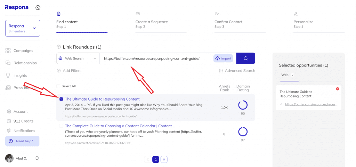Open Account settings in the sidebar
Screen dimensions: 356x167
point(21,112)
